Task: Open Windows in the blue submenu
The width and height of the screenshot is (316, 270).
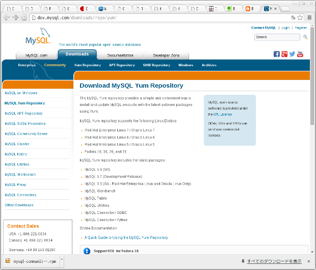Action: click(186, 65)
